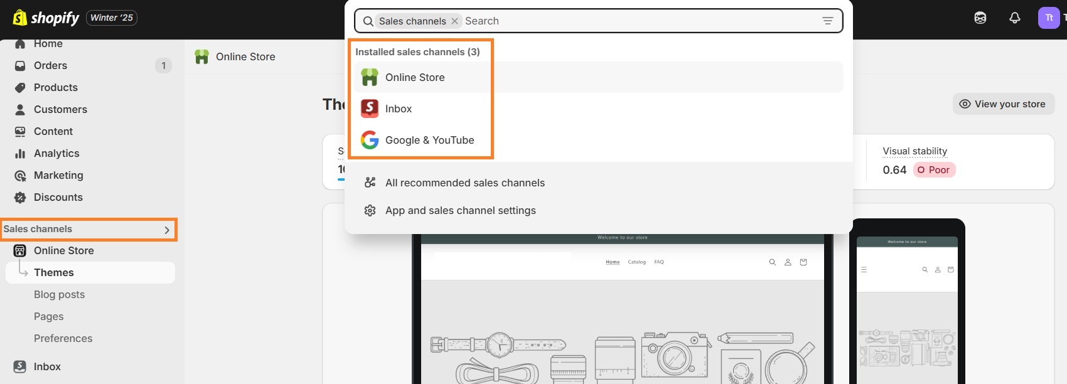
Task: Open the search filter options icon
Action: point(828,21)
